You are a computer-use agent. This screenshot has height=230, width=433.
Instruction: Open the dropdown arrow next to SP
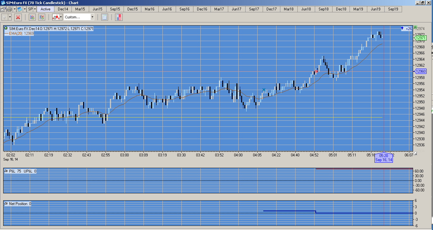coord(35,9)
